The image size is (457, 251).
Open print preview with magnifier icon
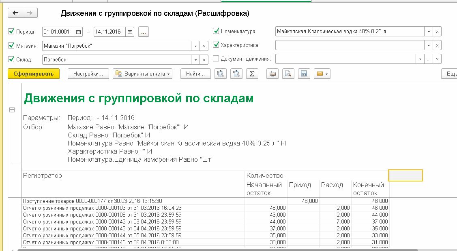click(288, 74)
